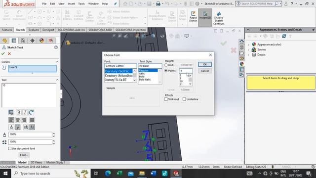Open the Word taskbar icon
316x178 pixels.
coord(153,174)
